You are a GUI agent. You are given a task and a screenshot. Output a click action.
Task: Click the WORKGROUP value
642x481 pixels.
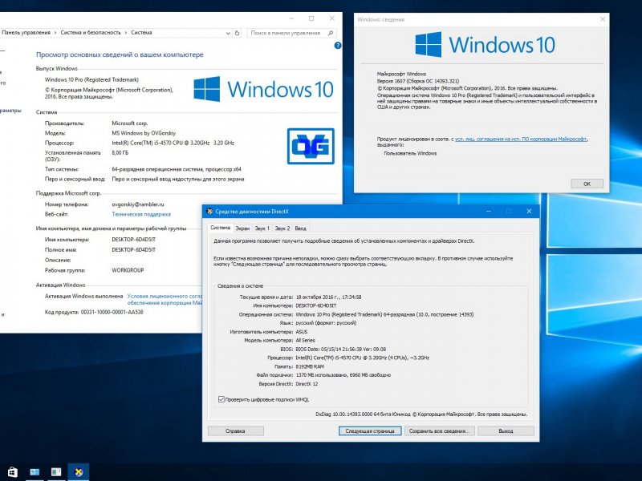pyautogui.click(x=128, y=270)
